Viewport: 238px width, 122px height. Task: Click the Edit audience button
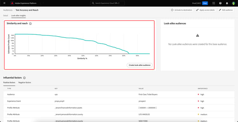[x=226, y=10]
